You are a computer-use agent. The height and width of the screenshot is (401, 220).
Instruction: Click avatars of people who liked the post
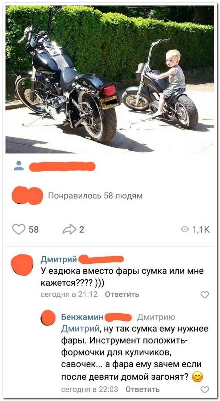[x=27, y=196]
